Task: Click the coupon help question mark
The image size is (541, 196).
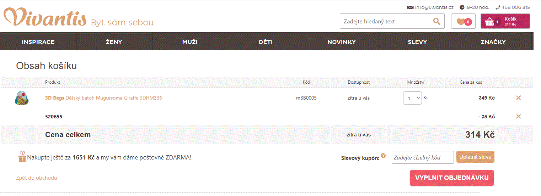Action: 383,156
